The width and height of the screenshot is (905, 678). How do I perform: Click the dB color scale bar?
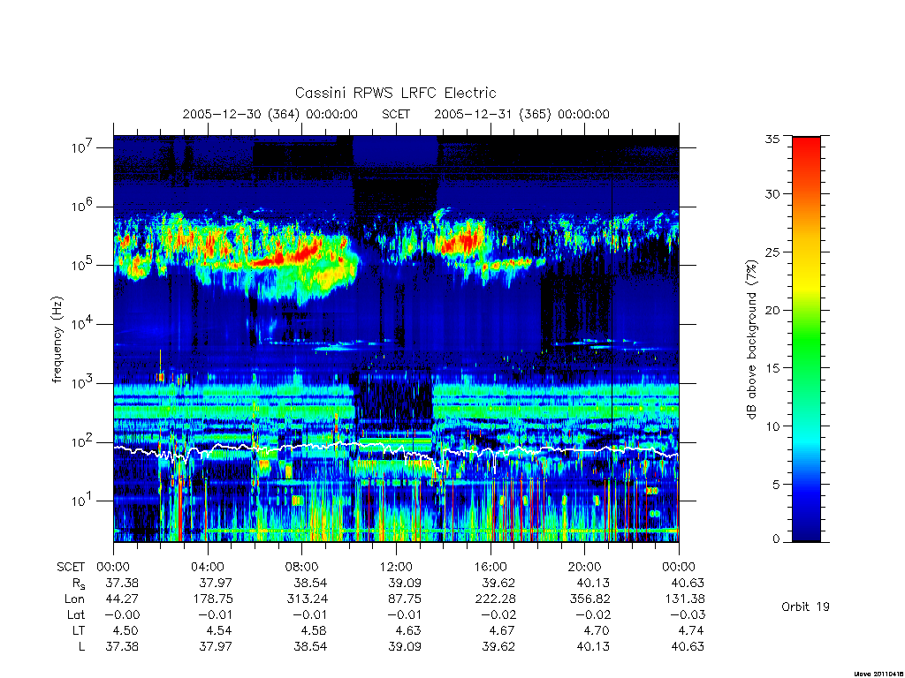[x=806, y=339]
